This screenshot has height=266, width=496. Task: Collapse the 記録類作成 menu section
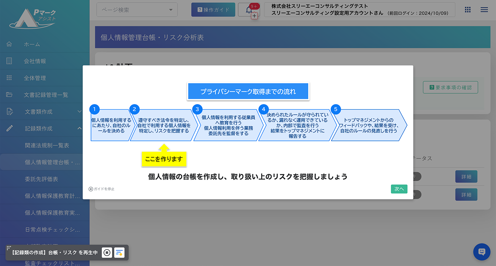(x=79, y=128)
